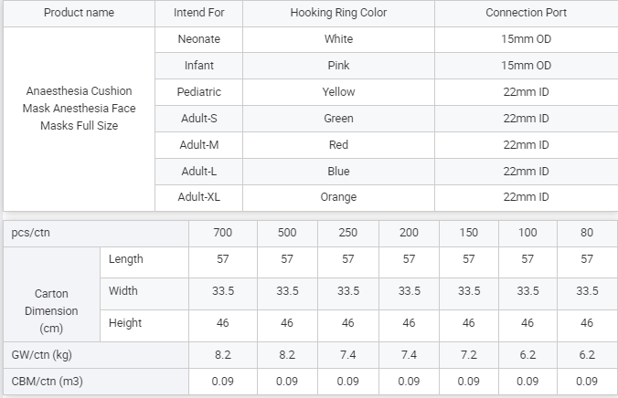Select the Yellow ring color cell

pos(338,92)
